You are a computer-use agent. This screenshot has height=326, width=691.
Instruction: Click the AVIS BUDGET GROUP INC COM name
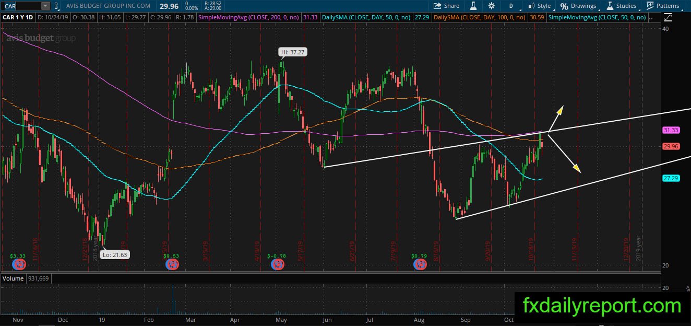pos(109,6)
